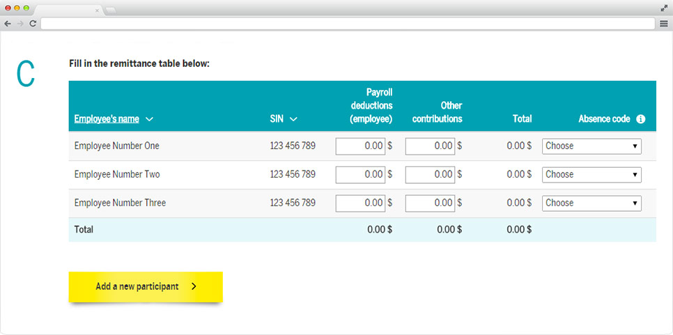
Task: Select the text Employee Number One
Action: click(x=117, y=146)
